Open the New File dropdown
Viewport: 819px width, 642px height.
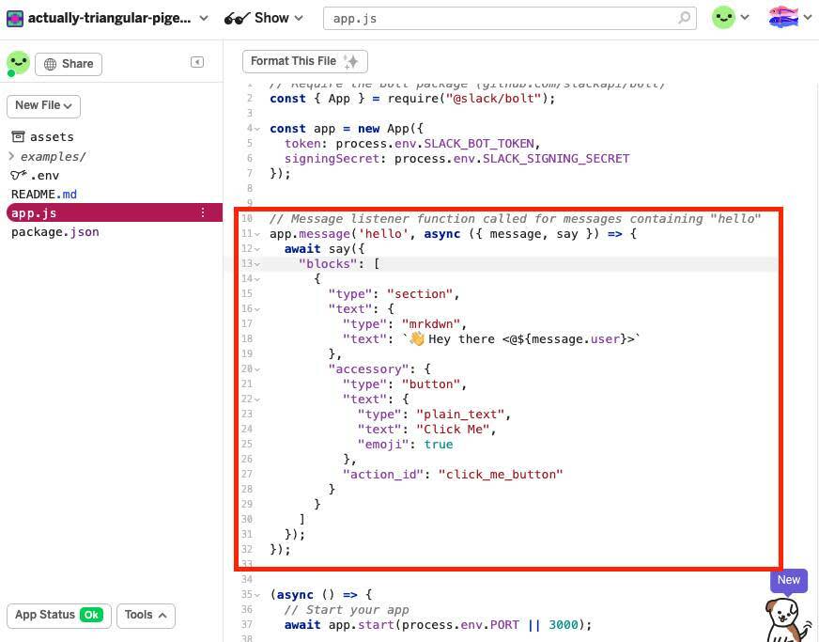tap(42, 105)
